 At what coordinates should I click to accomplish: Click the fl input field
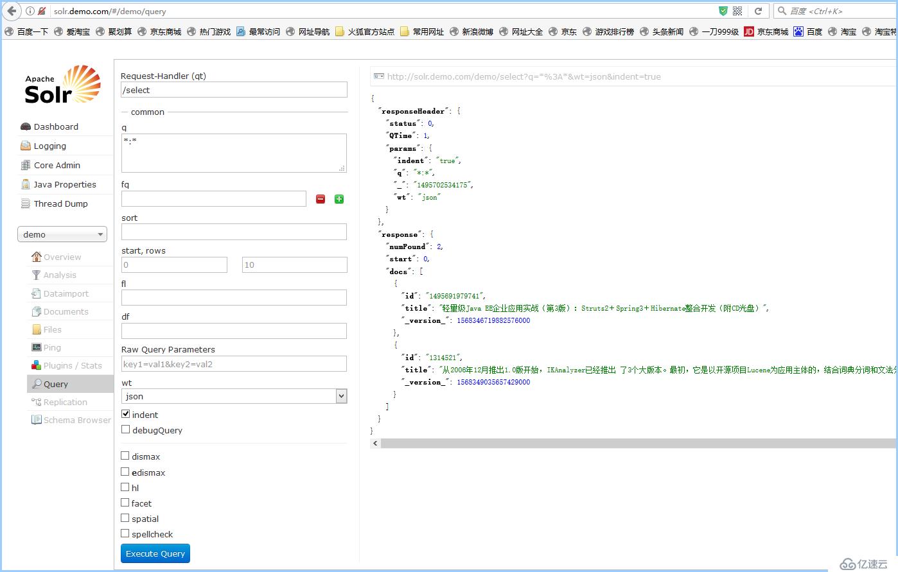[234, 297]
